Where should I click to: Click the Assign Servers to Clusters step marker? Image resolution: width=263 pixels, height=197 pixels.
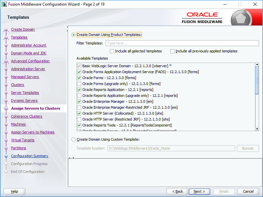pos(6,108)
